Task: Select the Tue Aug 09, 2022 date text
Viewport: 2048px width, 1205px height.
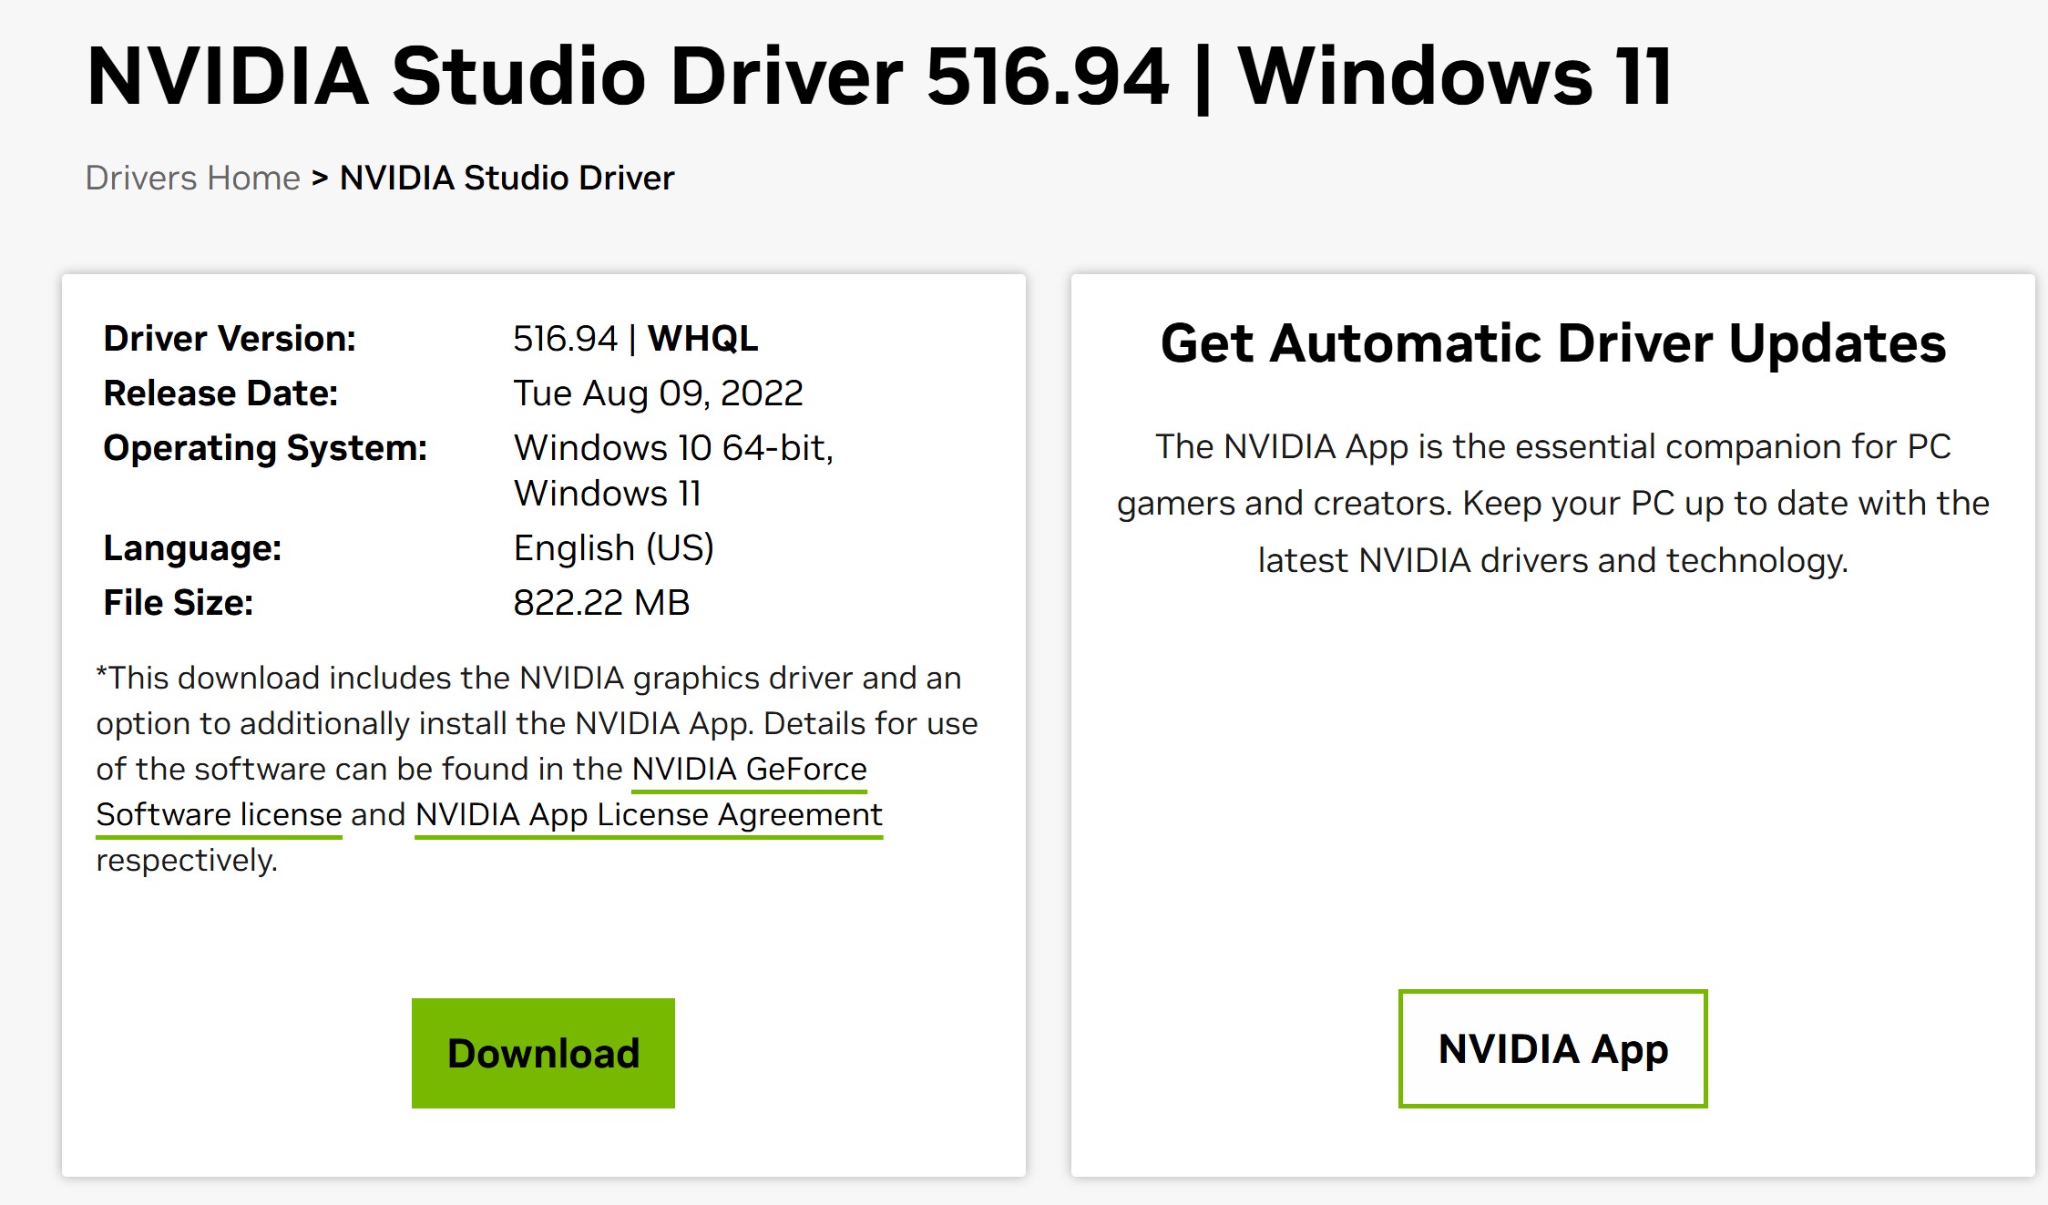Action: tap(658, 393)
